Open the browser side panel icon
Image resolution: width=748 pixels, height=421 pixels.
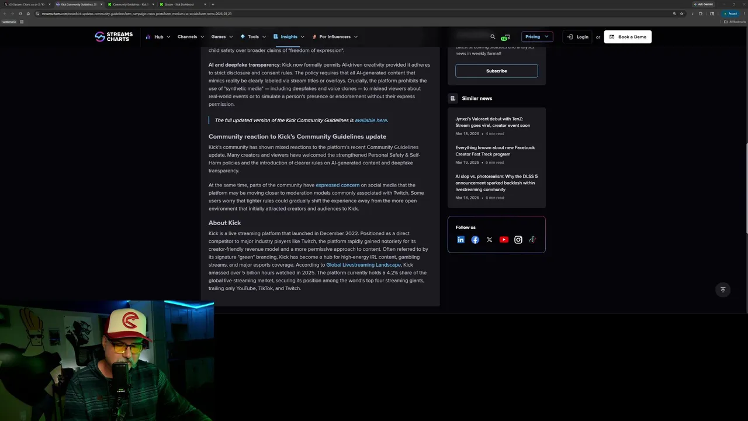click(x=712, y=13)
